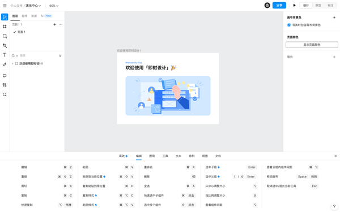
Task: Click 显示页面颜色 button
Action: pos(312,45)
